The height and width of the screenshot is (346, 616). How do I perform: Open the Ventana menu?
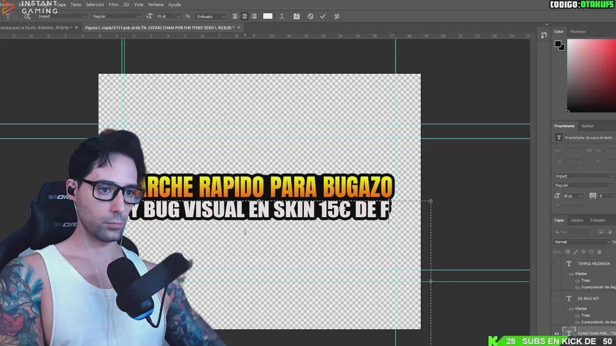tap(156, 4)
